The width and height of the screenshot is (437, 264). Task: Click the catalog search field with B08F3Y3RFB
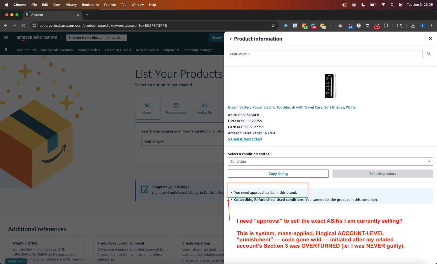tap(182, 142)
